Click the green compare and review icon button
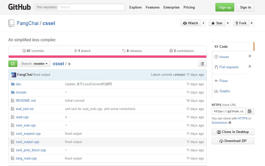Image resolution: width=265 pixels, height=166 pixels. tap(13, 64)
